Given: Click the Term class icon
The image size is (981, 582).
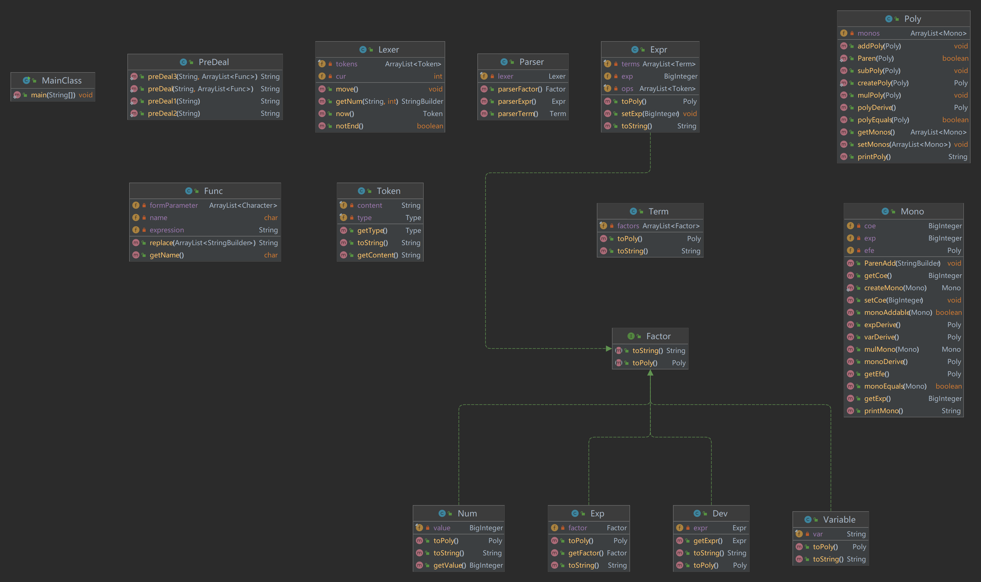Looking at the screenshot, I should pyautogui.click(x=633, y=211).
